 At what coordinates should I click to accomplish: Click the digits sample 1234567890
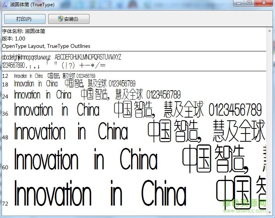pyautogui.click(x=13, y=65)
